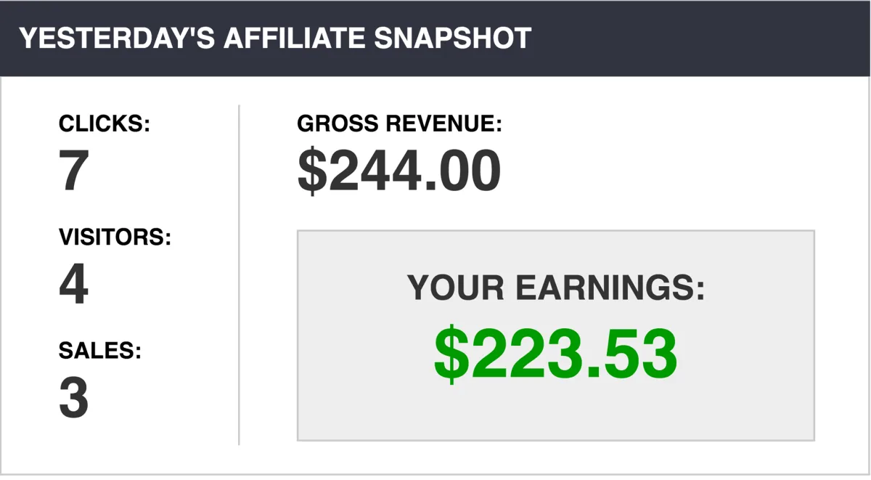
Task: Click the green $223.53 earnings amount
Action: pyautogui.click(x=556, y=356)
